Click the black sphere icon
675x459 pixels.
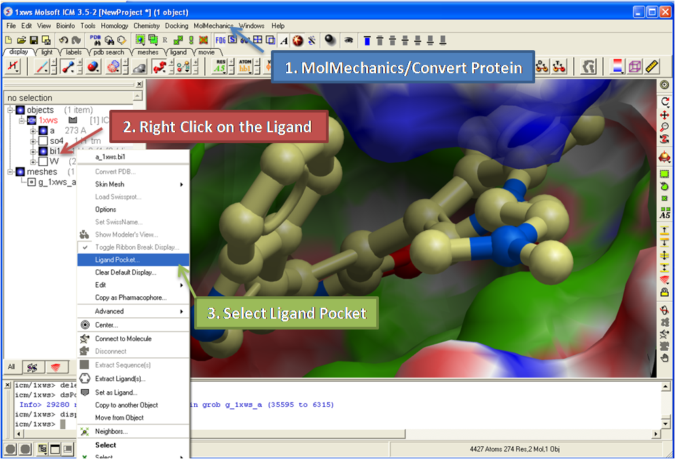click(330, 40)
